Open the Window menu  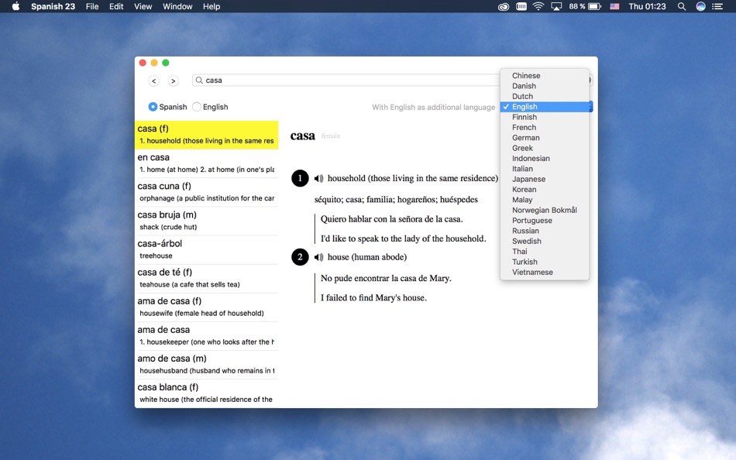[177, 6]
